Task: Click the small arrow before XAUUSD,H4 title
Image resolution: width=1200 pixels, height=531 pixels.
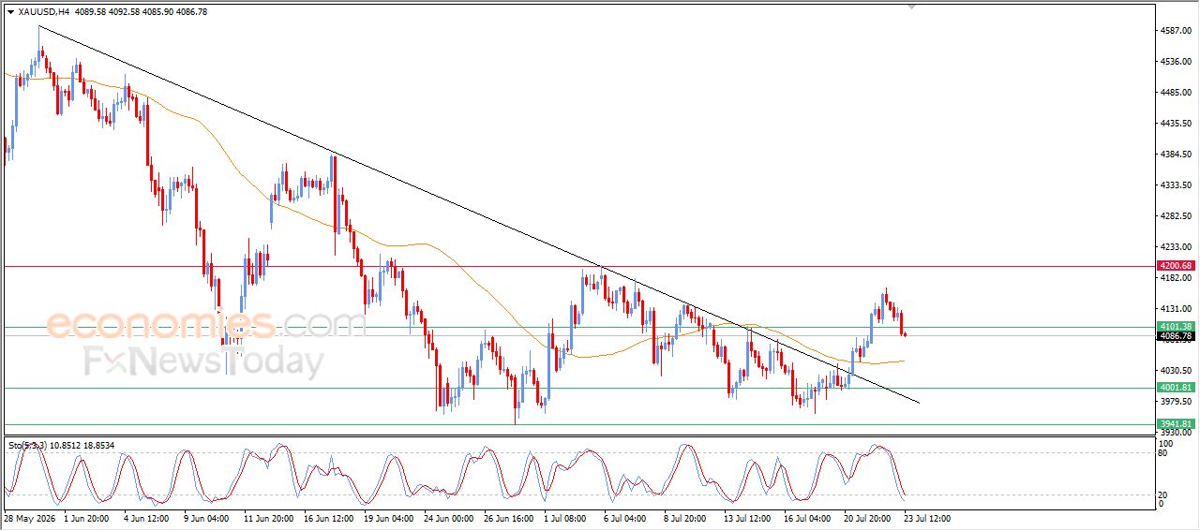Action: point(10,12)
